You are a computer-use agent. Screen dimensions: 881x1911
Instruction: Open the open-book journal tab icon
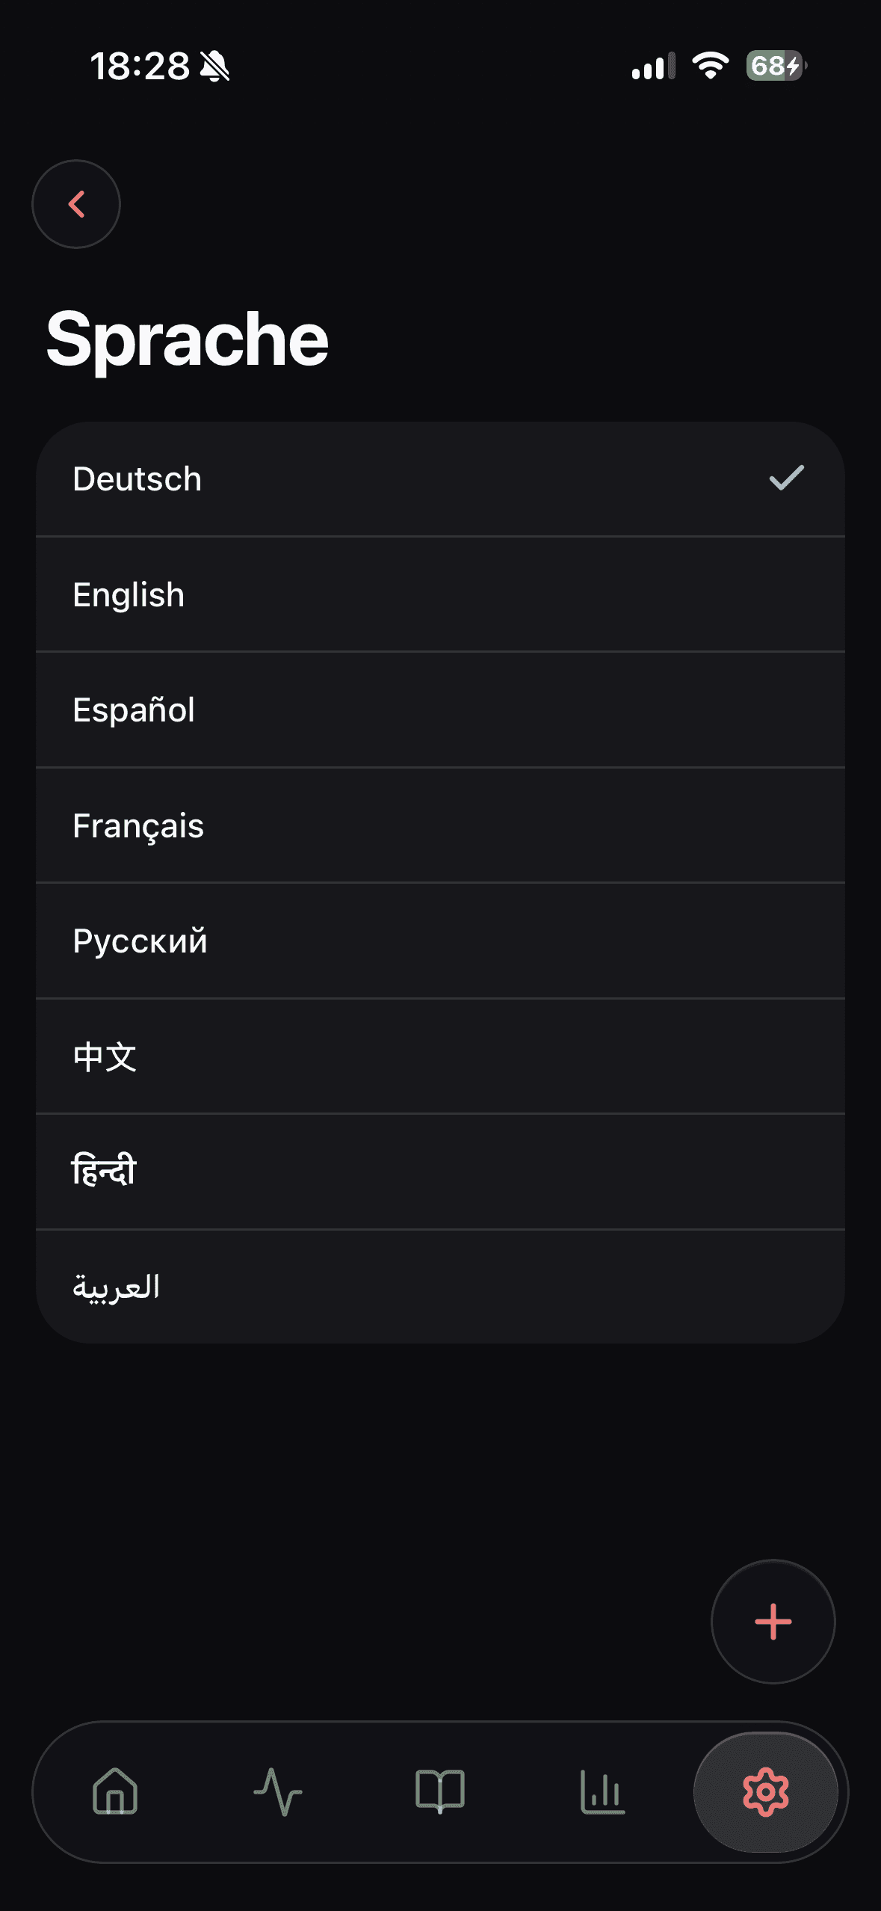[x=440, y=1791]
